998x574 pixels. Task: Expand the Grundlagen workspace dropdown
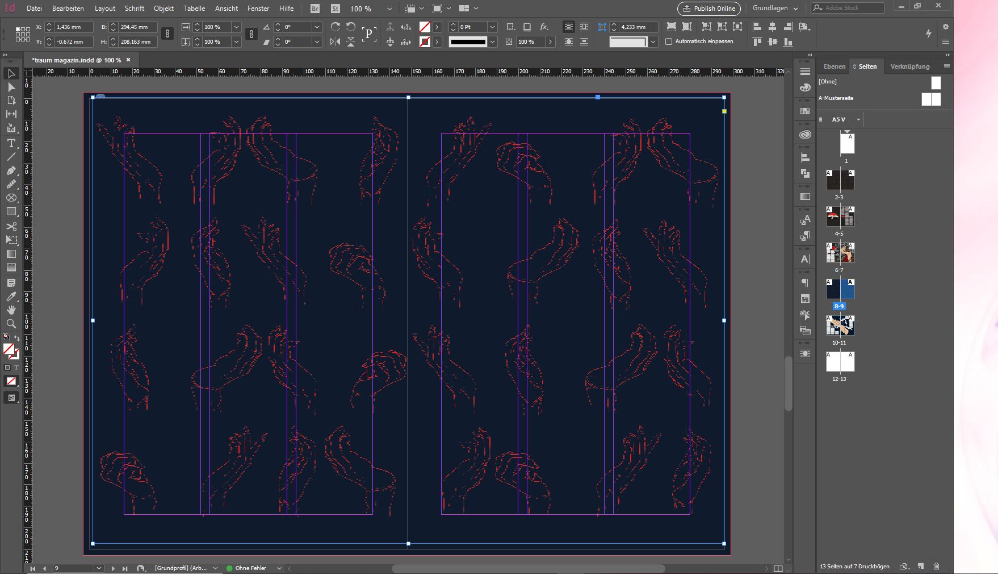(795, 9)
